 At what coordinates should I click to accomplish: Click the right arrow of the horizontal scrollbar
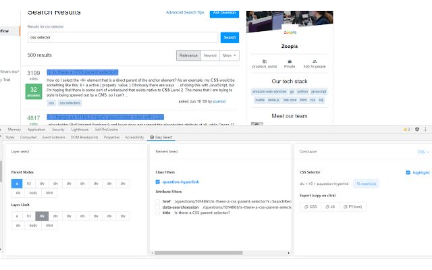coord(288,253)
